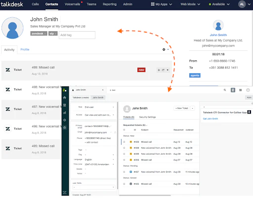253x201 pixels.
Task: Click the Zendesk search magnifier icon
Action: coord(225,90)
